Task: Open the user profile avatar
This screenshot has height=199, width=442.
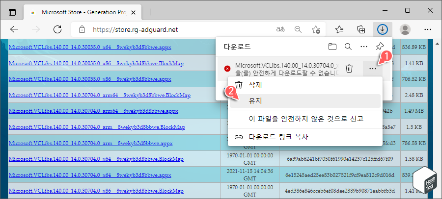Action: click(x=405, y=29)
